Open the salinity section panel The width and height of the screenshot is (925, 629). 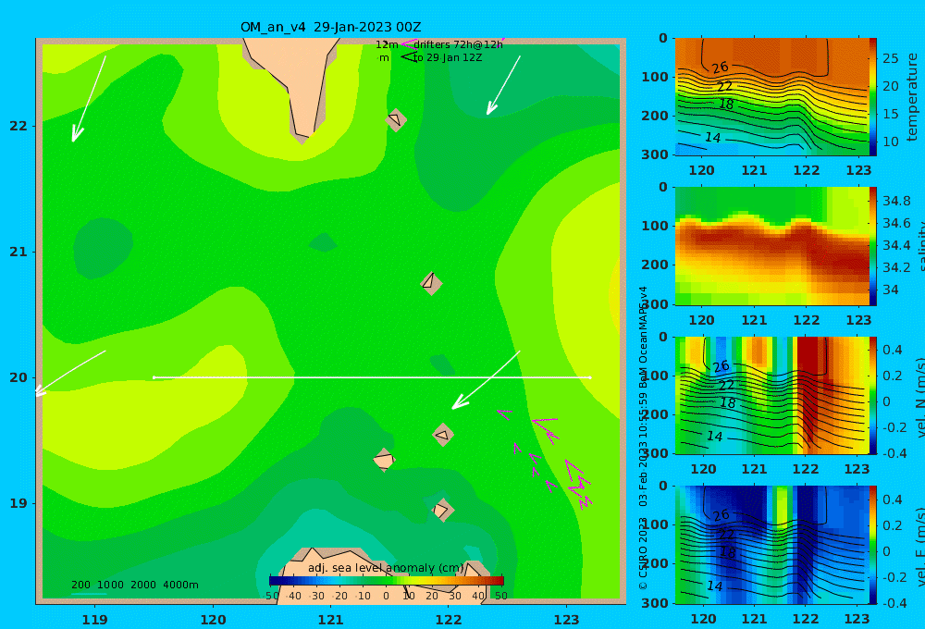(771, 246)
